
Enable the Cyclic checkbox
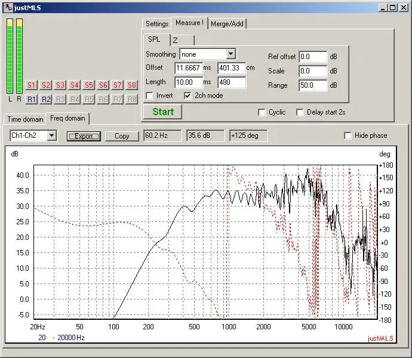pos(262,112)
